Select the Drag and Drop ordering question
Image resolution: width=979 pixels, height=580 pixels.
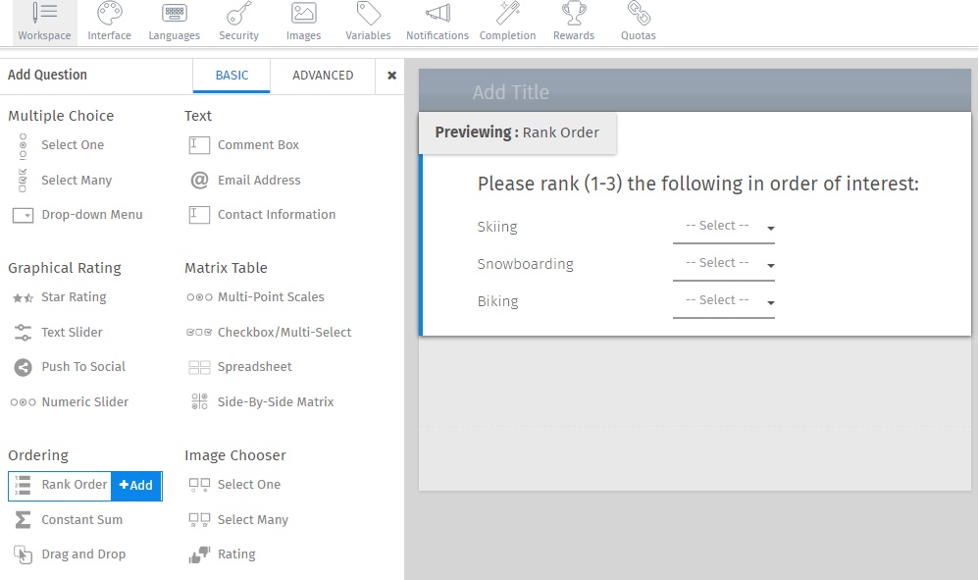[83, 554]
